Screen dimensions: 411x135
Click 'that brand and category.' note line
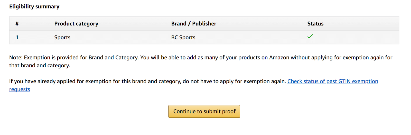coord(40,66)
